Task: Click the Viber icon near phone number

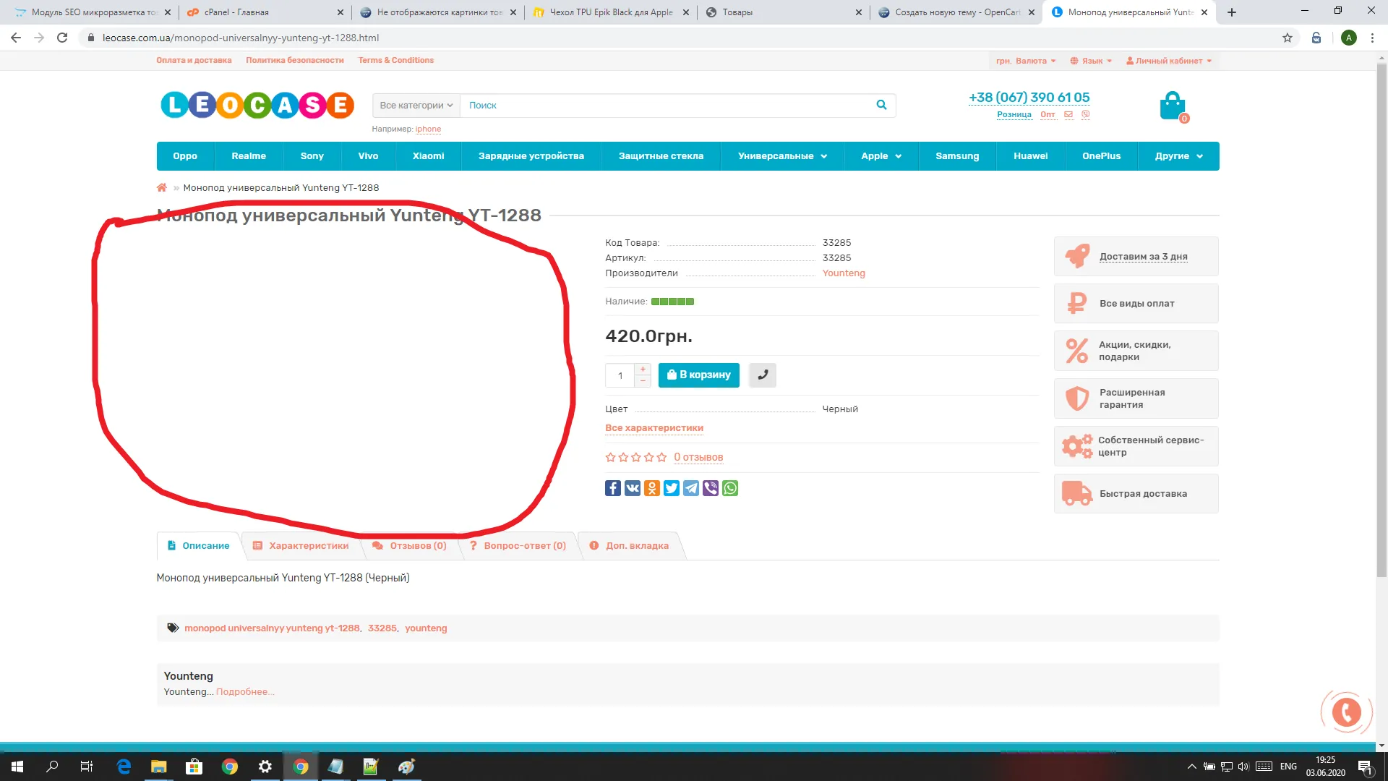Action: pos(1086,114)
